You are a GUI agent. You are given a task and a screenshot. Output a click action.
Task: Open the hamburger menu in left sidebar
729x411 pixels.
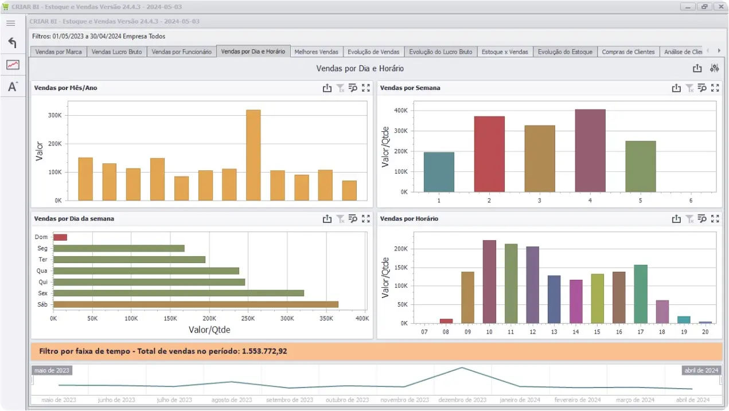tap(11, 24)
